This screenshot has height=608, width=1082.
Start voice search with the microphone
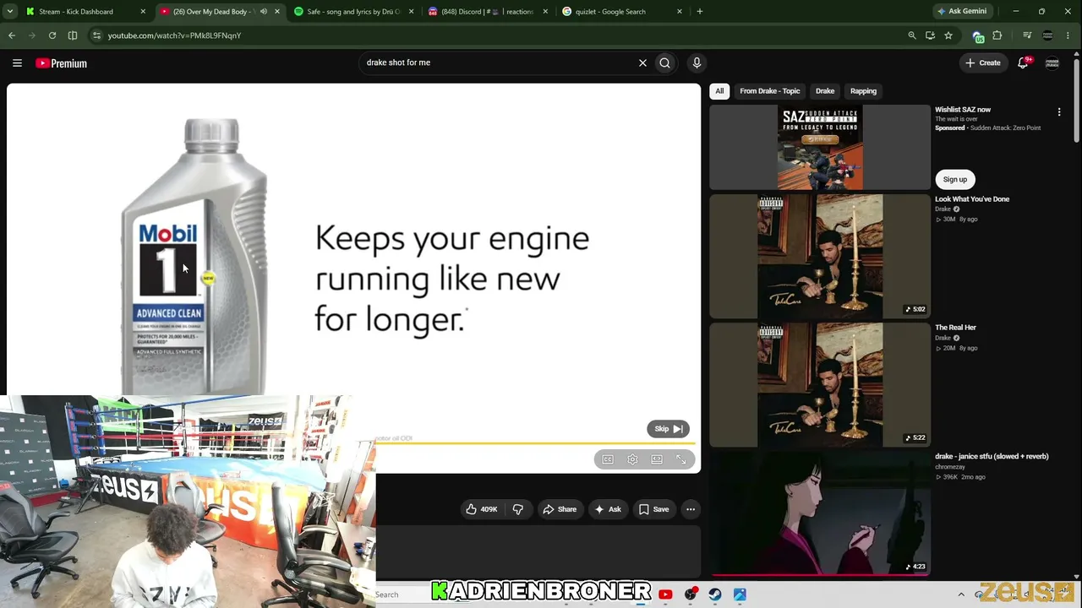tap(697, 62)
